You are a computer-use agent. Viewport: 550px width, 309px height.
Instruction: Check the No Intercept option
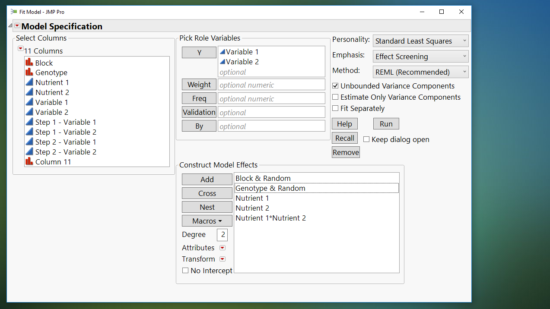coord(185,270)
